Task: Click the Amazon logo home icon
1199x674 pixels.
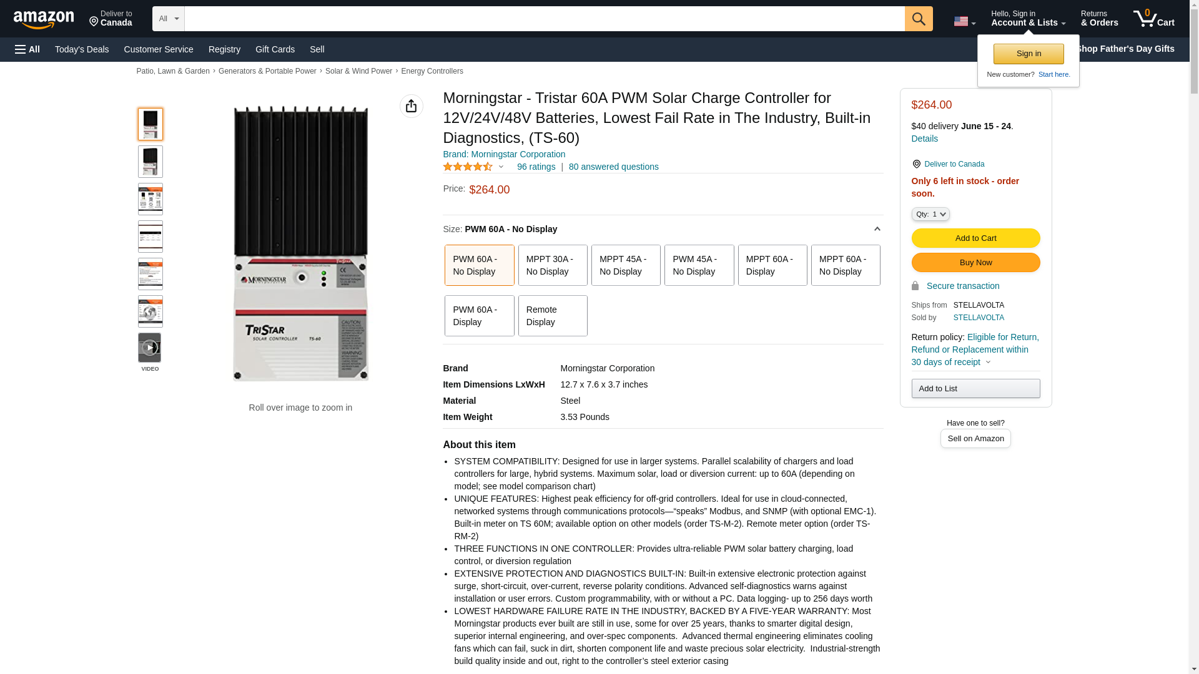Action: (x=44, y=19)
